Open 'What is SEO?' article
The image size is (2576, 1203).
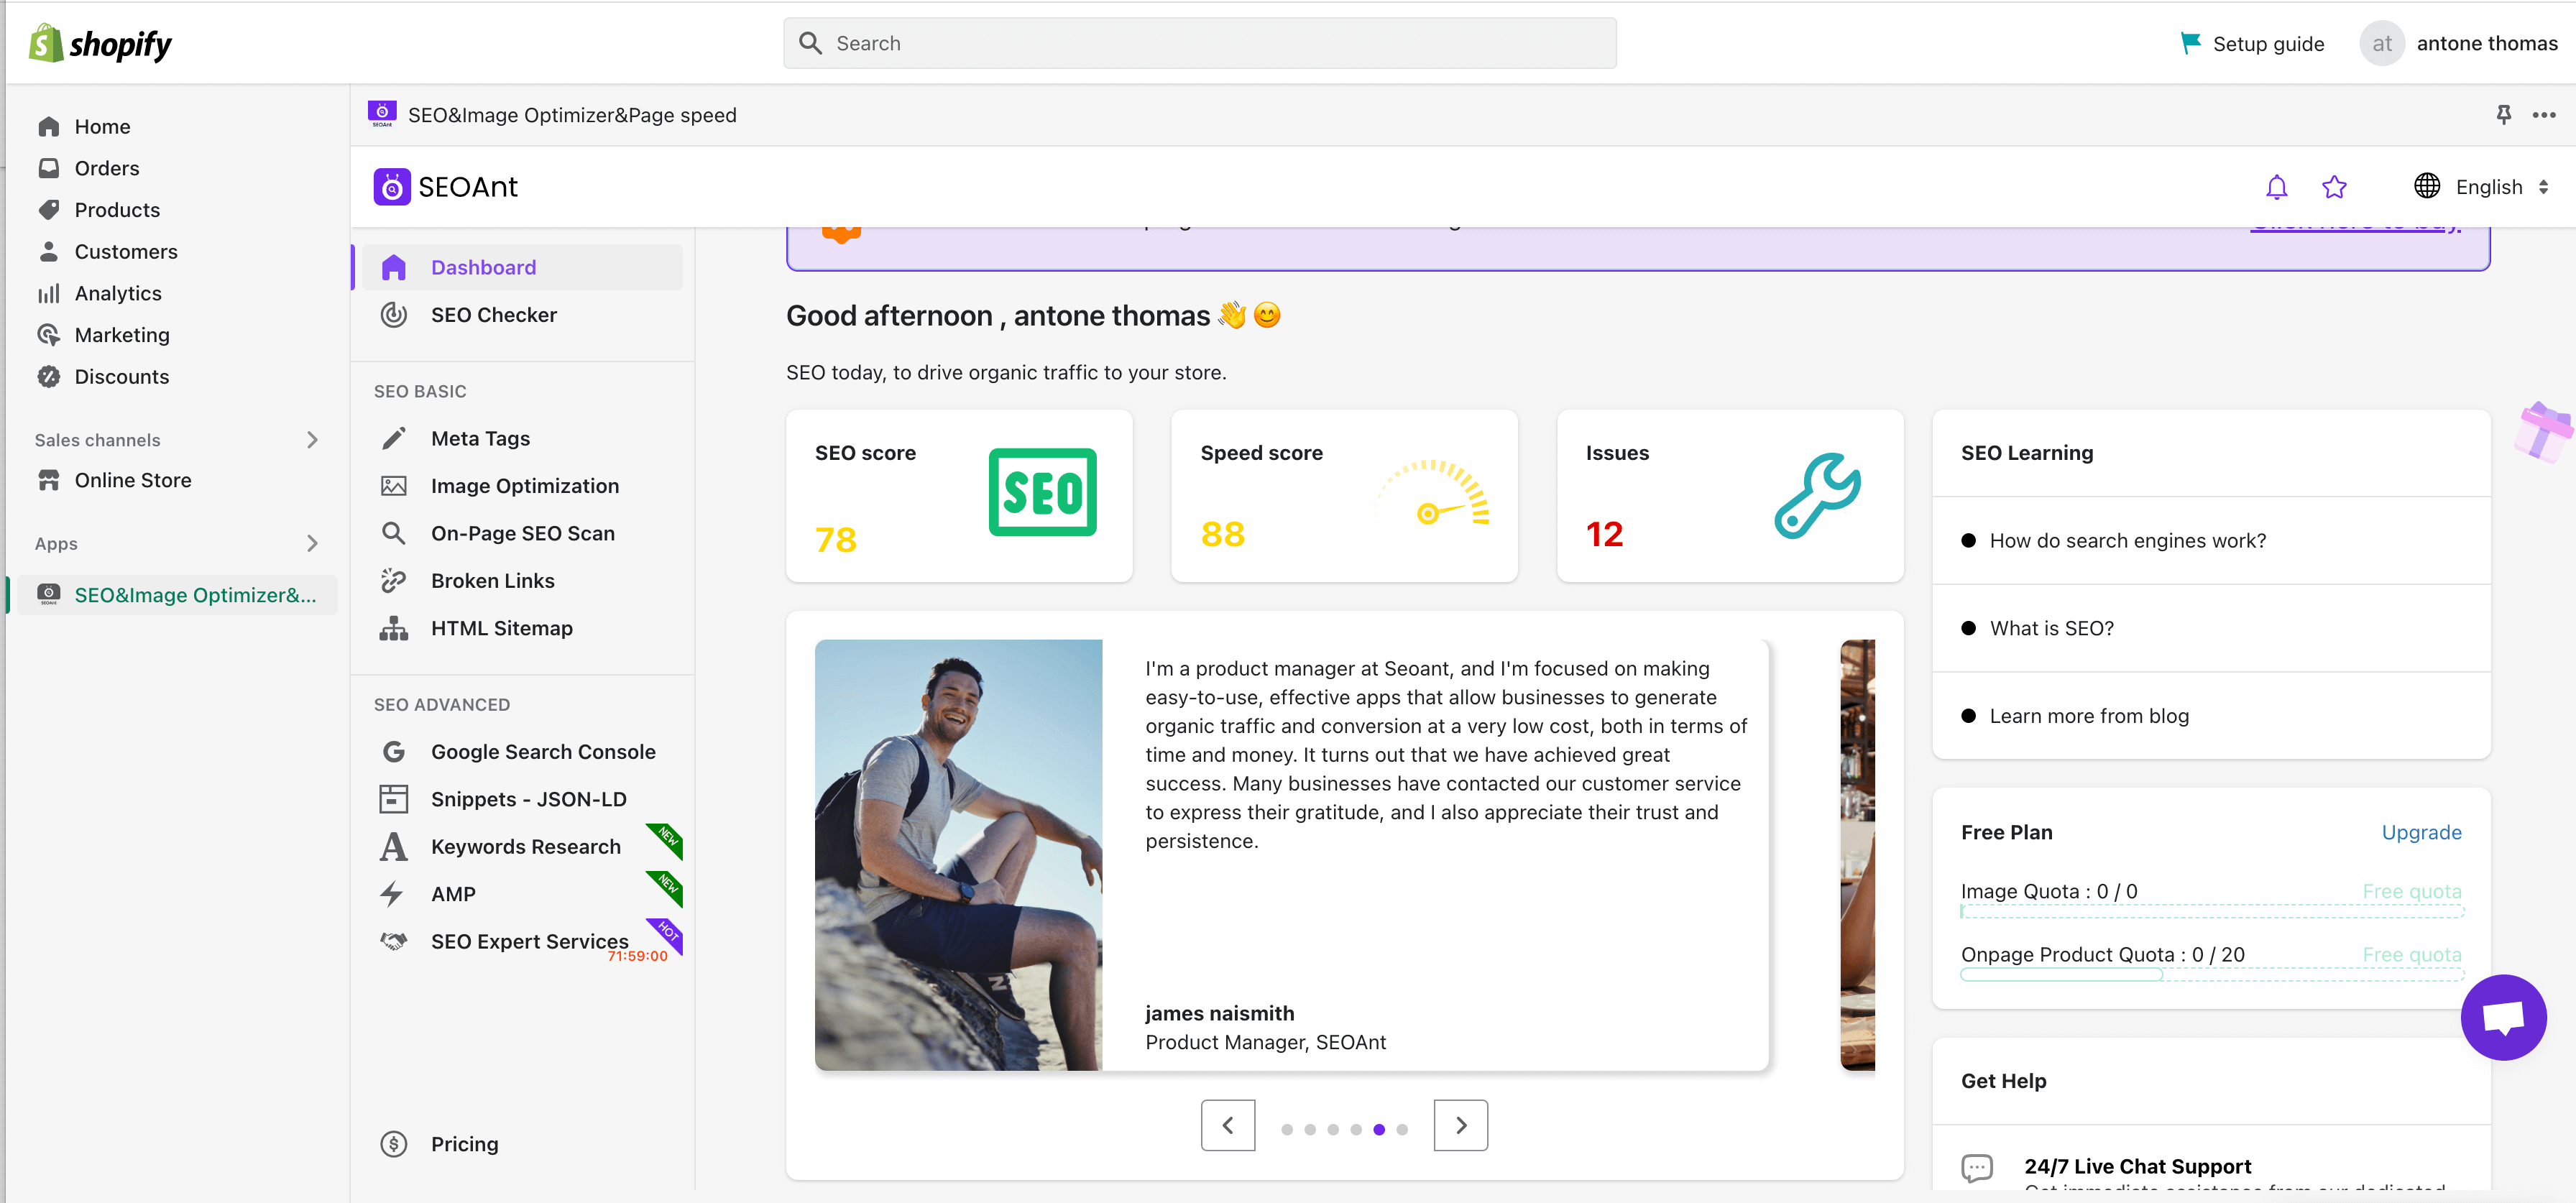[x=2051, y=628]
